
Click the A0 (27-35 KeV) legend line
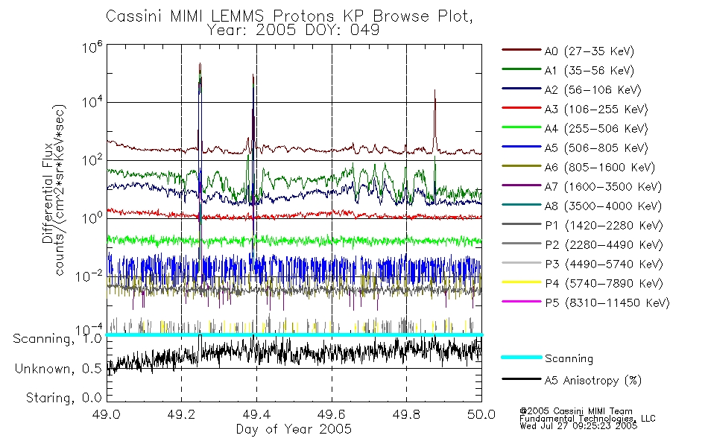[x=522, y=50]
